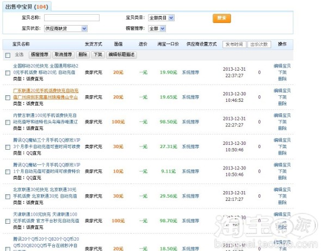Image resolution: width=321 pixels, height=251 pixels.
Task: Open the 宝贝状态 供应商缺货 dropdown
Action: click(x=66, y=28)
